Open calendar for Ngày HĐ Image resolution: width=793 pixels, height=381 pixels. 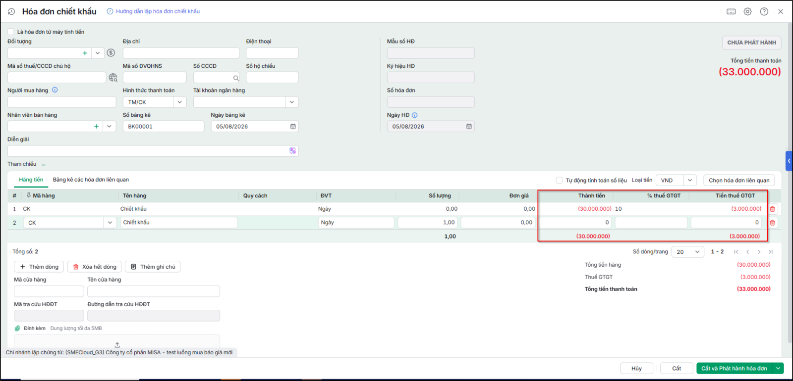coord(469,127)
